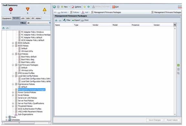Open Pending Activities
The width and height of the screenshot is (186, 126).
[101, 7]
